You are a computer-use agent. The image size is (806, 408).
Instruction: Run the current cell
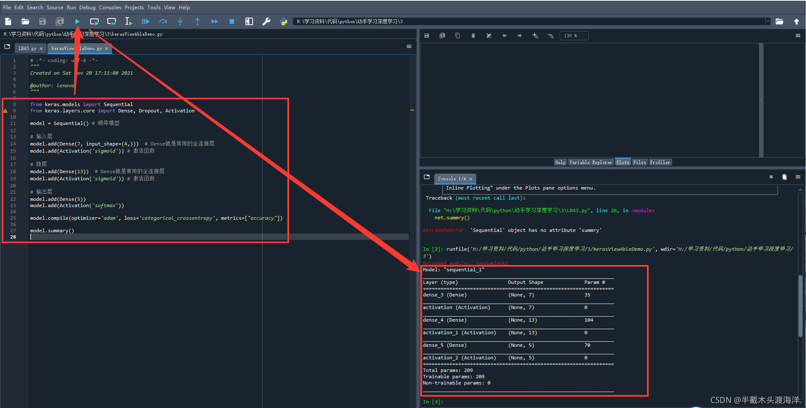point(94,21)
